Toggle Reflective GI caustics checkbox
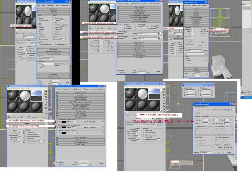Image resolution: width=252 pixels, height=172 pixels. tap(125, 26)
